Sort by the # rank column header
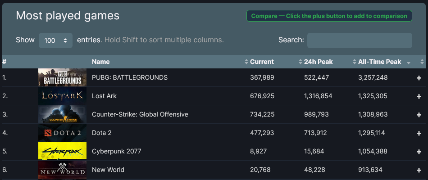This screenshot has width=428, height=180. click(4, 62)
